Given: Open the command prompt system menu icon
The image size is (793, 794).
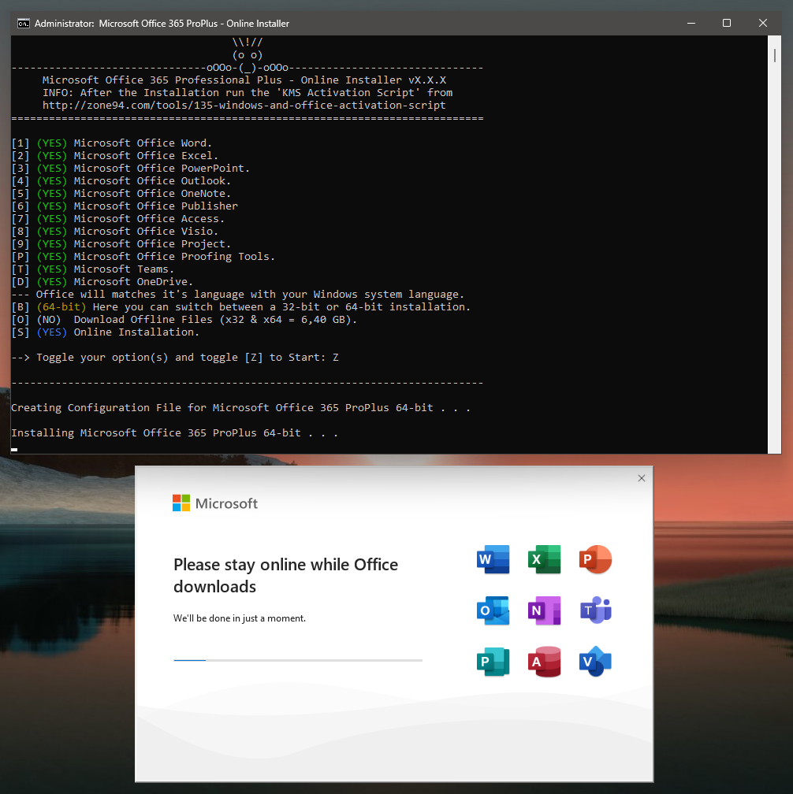Looking at the screenshot, I should point(24,23).
